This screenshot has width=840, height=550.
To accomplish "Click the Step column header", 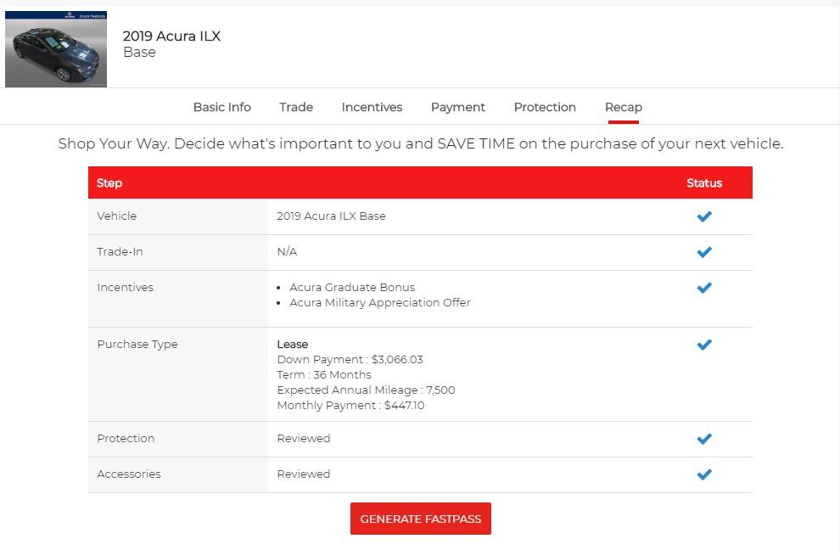I will point(109,182).
